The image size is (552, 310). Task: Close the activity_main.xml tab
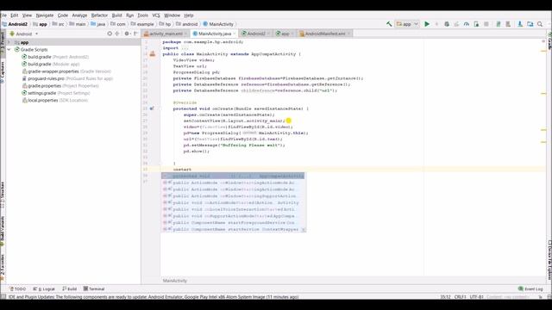(186, 34)
